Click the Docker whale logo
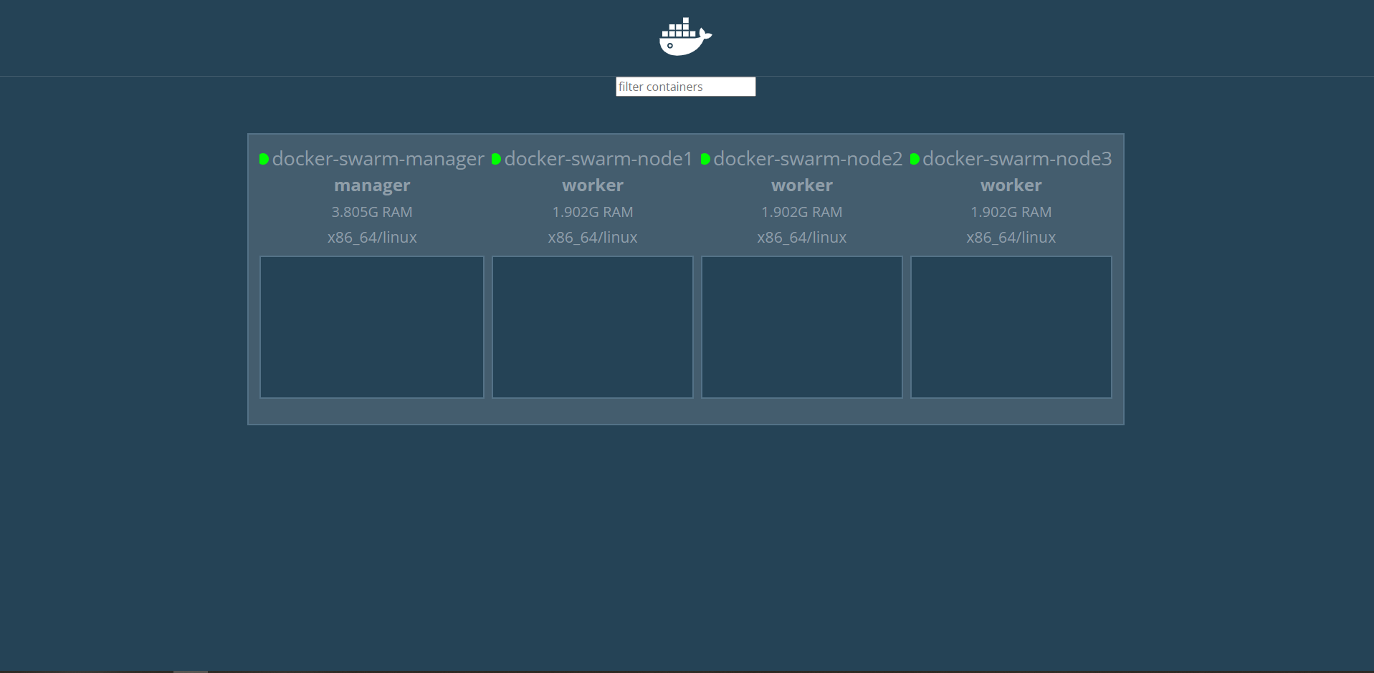Viewport: 1374px width, 673px height. pos(683,36)
